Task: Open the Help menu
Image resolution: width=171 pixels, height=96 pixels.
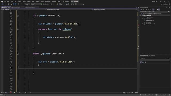Action: [x=59, y=1]
